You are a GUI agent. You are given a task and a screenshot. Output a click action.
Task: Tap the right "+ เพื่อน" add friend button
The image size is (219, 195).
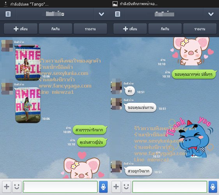[130, 29]
